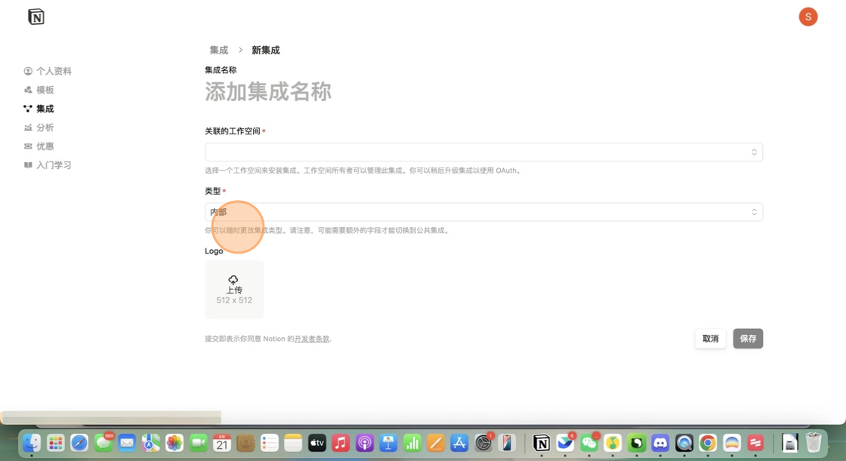Click the 优惠 offers icon in sidebar
Image resolution: width=846 pixels, height=461 pixels.
[x=28, y=146]
